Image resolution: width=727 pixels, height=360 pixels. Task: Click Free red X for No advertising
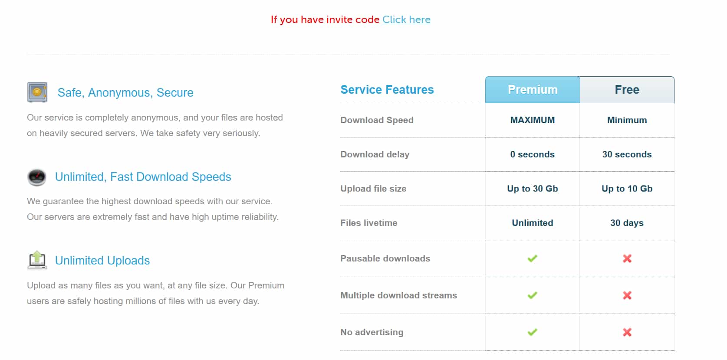[x=627, y=332]
